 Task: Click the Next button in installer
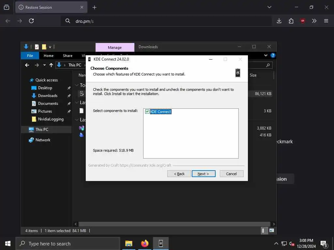[x=204, y=174]
